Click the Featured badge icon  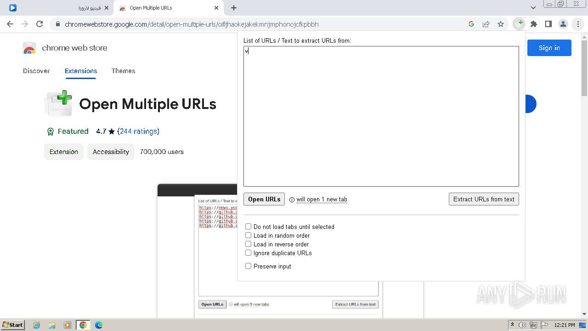tap(51, 131)
